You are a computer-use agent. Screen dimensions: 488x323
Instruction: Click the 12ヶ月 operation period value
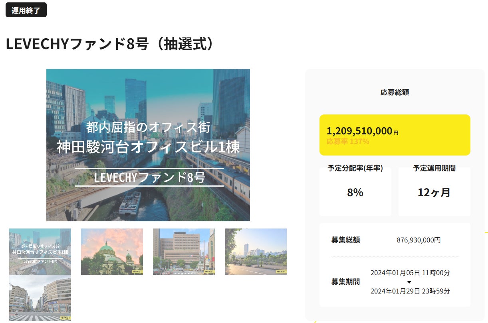(x=434, y=193)
